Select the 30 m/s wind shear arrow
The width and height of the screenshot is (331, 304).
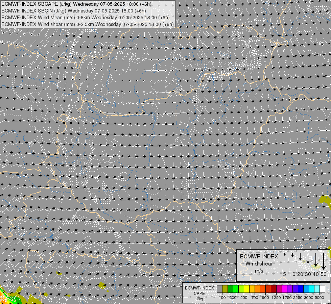[308, 258]
